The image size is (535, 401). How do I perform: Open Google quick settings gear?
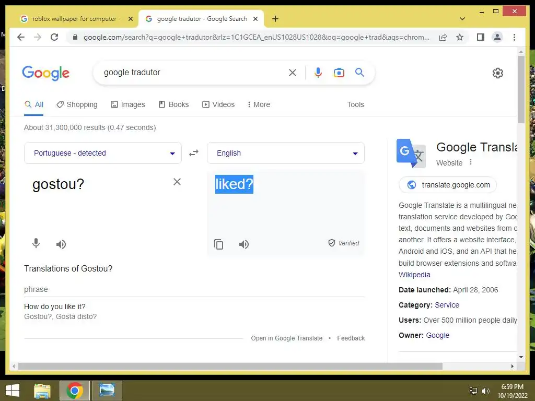(x=497, y=73)
